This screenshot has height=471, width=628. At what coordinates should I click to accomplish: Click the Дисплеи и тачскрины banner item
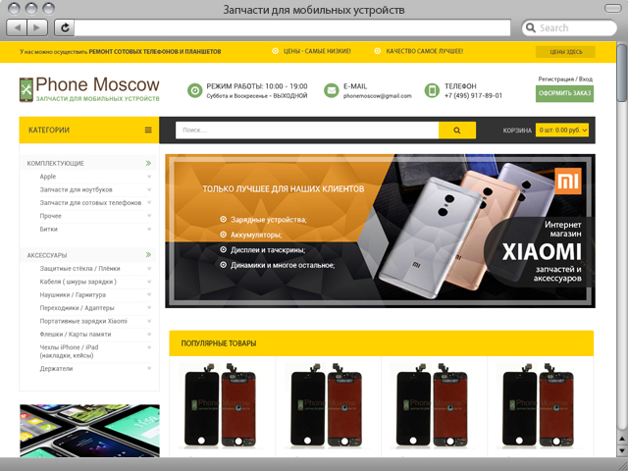pos(268,250)
